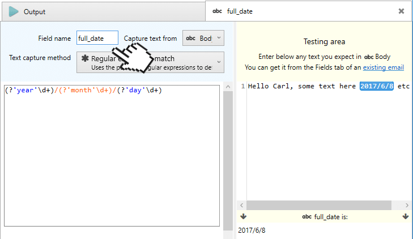
Task: Open the Text capture method dropdown
Action: click(x=150, y=62)
